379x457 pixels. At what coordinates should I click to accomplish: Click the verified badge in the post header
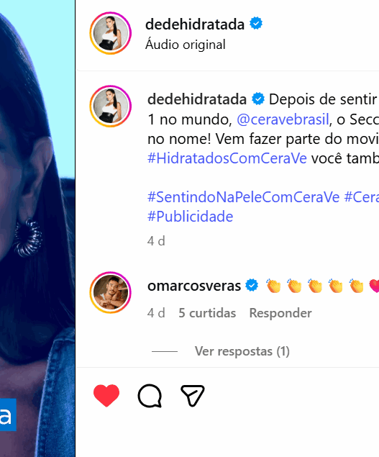coord(256,23)
